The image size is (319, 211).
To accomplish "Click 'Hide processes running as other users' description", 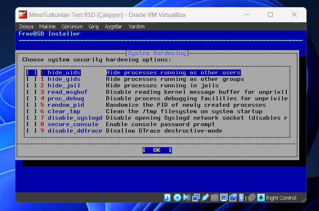I will tap(173, 72).
